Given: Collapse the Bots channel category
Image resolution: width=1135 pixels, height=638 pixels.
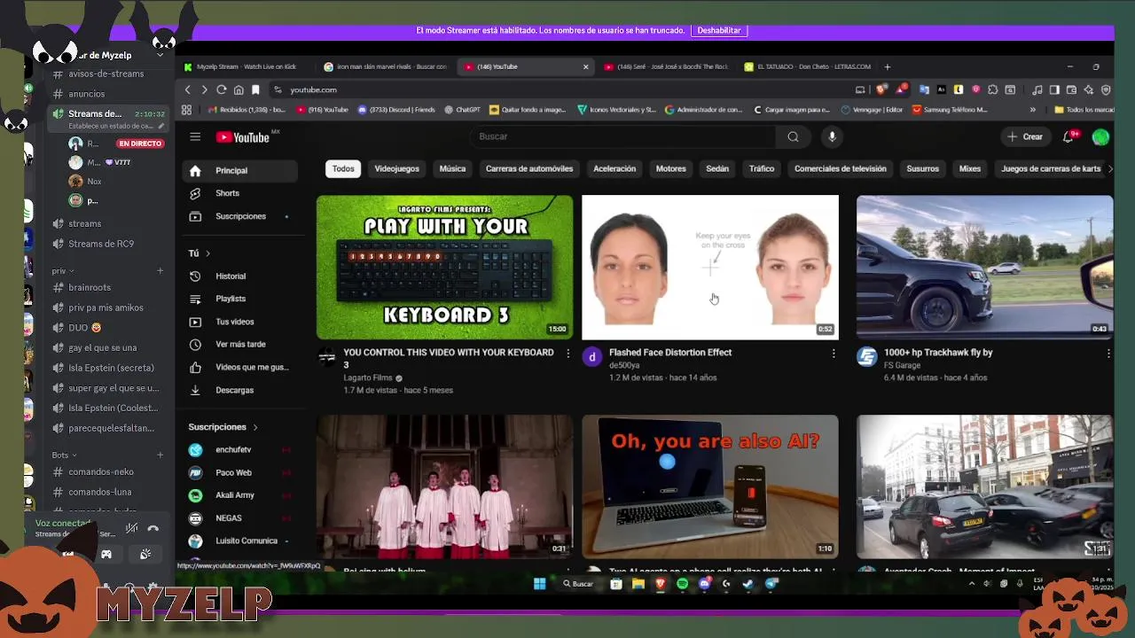Looking at the screenshot, I should [64, 455].
